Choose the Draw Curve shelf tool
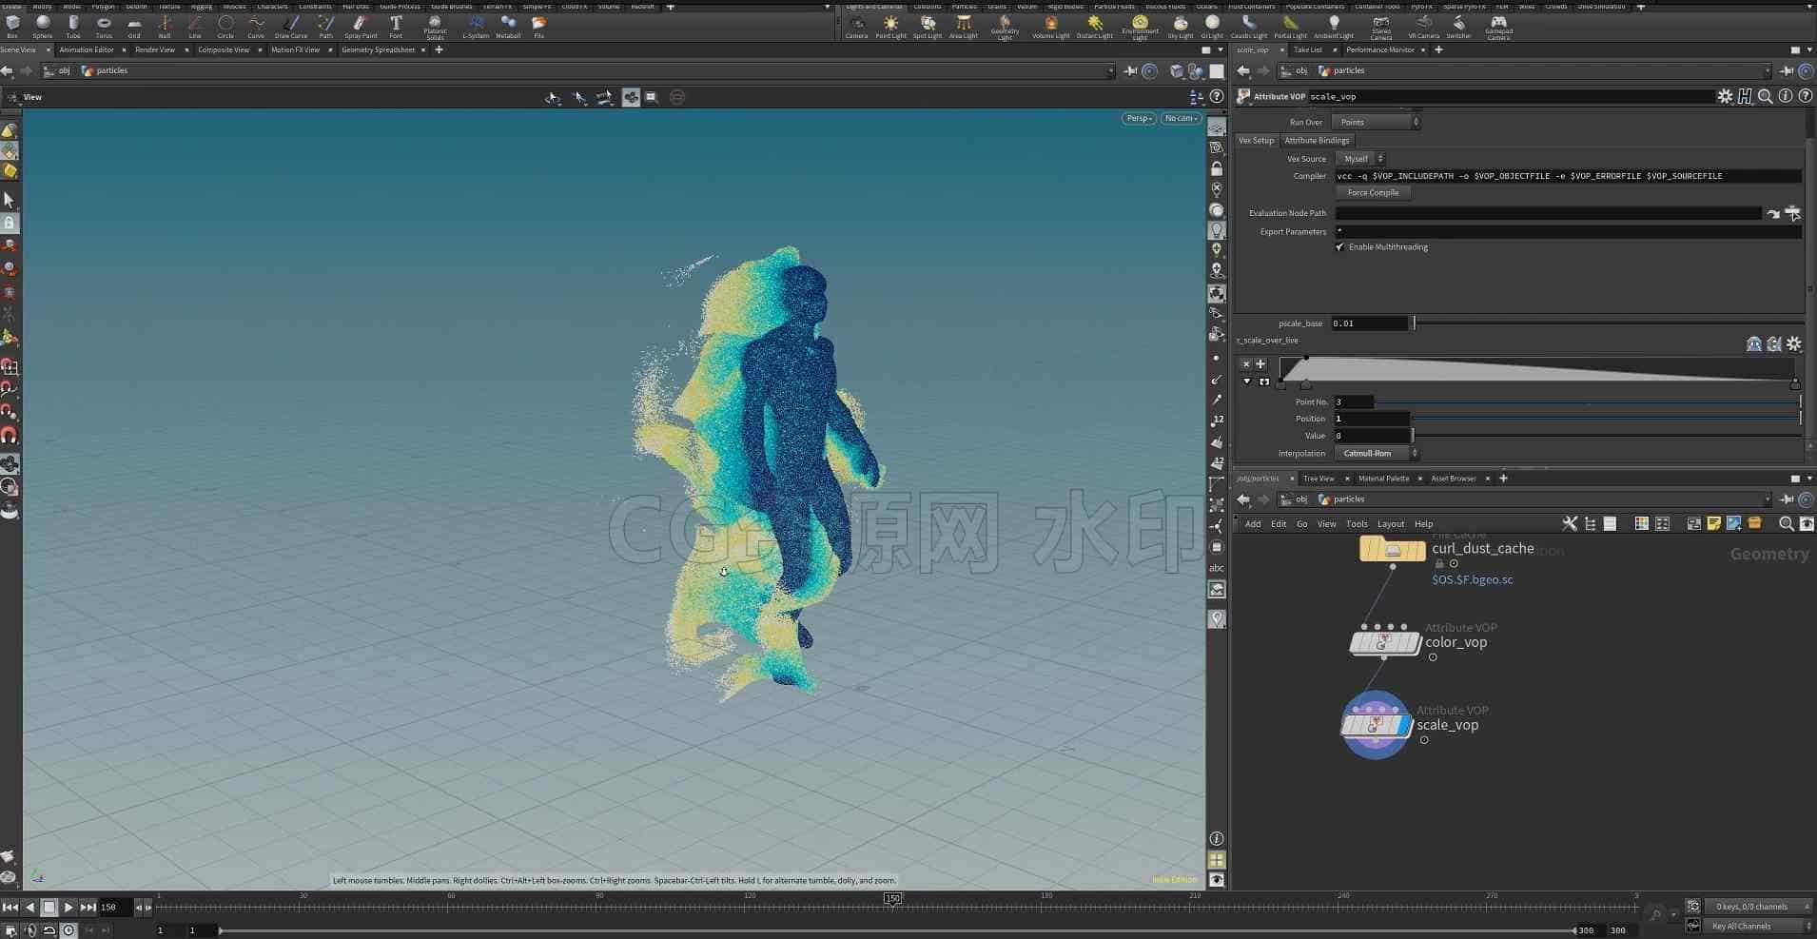The image size is (1817, 939). [x=291, y=25]
